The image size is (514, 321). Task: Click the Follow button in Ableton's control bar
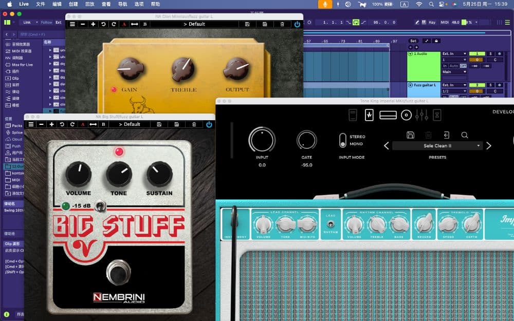click(x=47, y=22)
